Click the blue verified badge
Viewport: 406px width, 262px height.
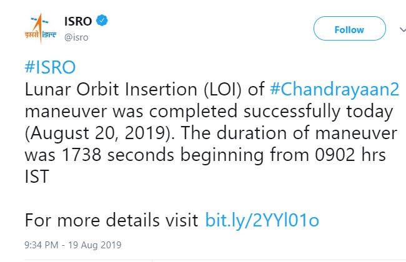coord(102,21)
